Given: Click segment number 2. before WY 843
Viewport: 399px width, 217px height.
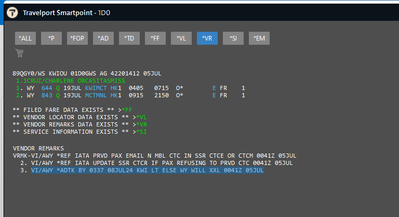Looking at the screenshot, I should 19,95.
